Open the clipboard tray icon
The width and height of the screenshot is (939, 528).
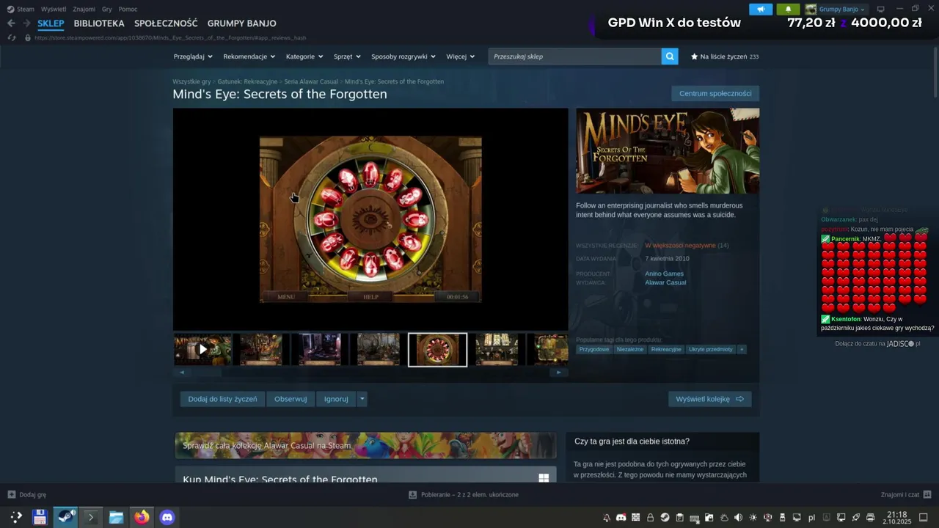pos(680,518)
